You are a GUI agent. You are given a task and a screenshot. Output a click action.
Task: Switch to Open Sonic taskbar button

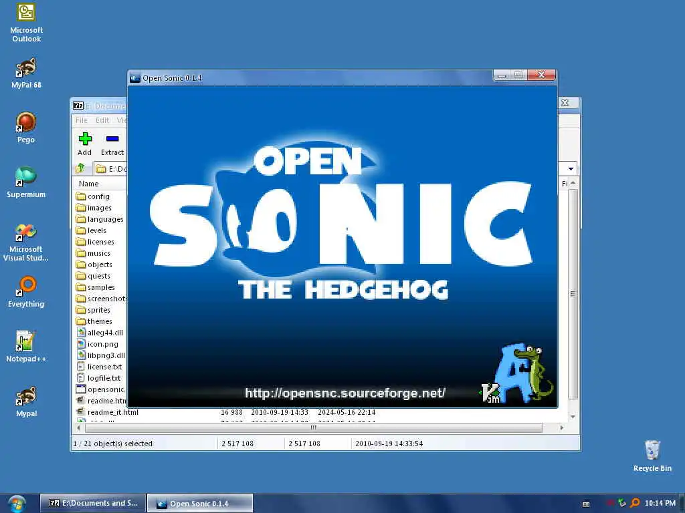click(x=200, y=504)
